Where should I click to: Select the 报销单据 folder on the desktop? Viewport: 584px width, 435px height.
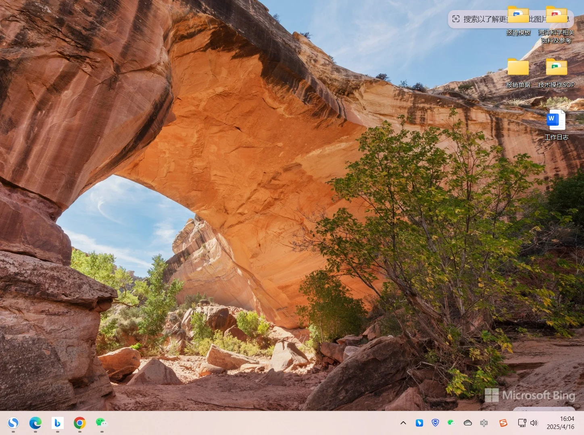(518, 73)
